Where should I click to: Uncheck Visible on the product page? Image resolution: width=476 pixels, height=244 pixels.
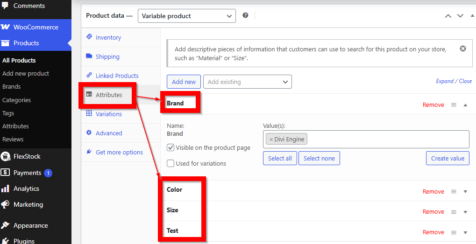click(x=171, y=147)
